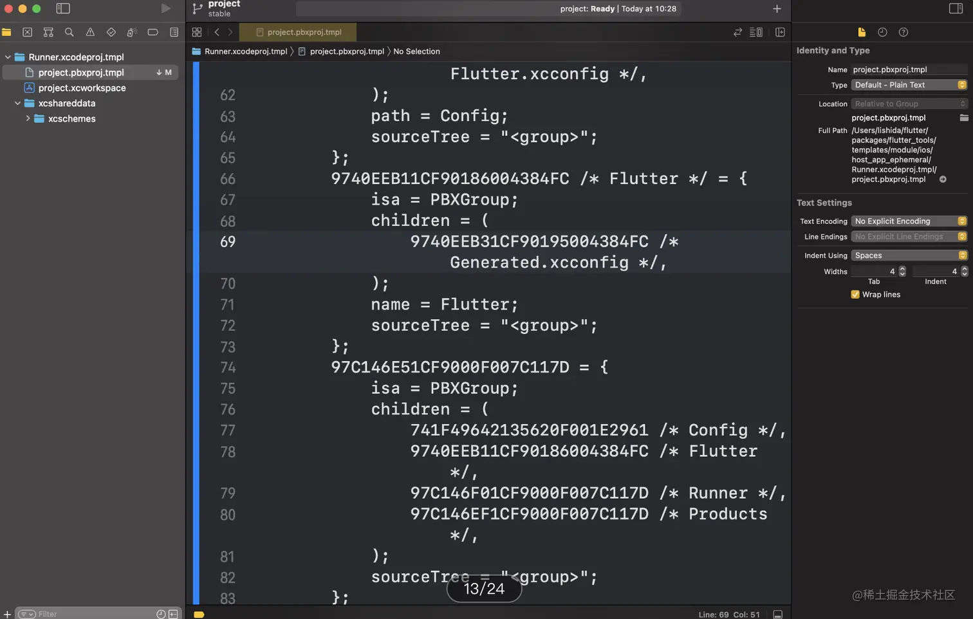Click the Widths Indent value field
The height and width of the screenshot is (619, 973).
(936, 272)
